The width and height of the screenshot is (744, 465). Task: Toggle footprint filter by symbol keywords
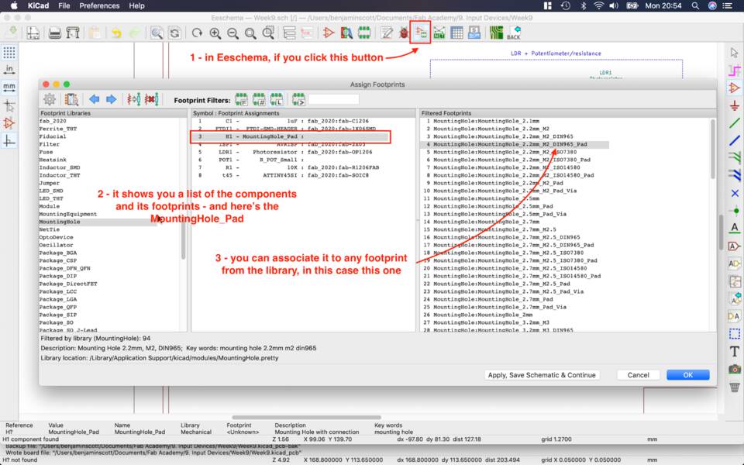(241, 100)
